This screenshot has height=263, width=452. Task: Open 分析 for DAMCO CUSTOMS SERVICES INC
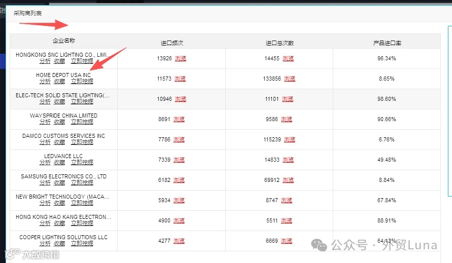click(45, 142)
